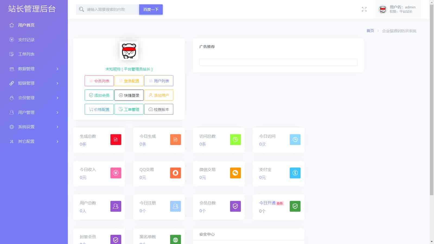Click the panda avatar thumbnail in profile card
Image resolution: width=434 pixels, height=244 pixels.
click(x=129, y=51)
